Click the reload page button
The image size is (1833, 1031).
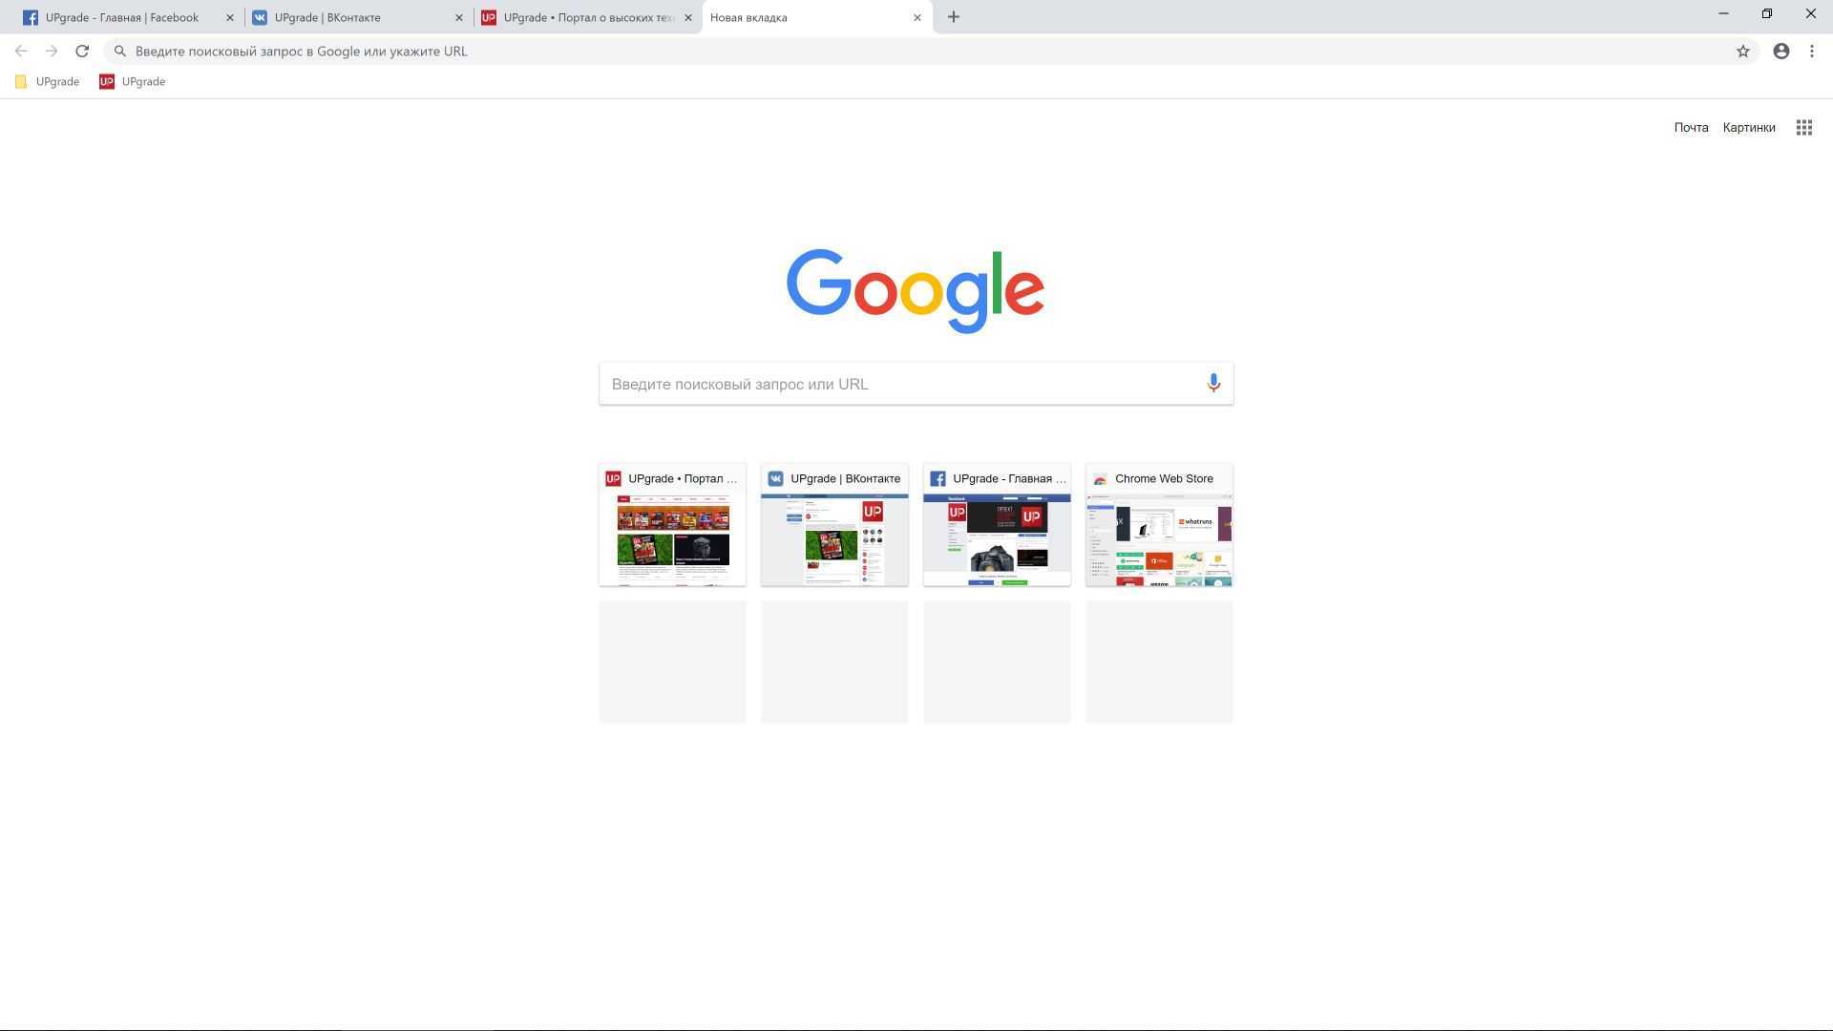point(80,51)
